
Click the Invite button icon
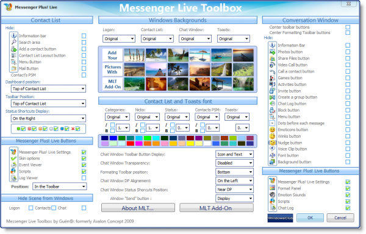(x=272, y=91)
